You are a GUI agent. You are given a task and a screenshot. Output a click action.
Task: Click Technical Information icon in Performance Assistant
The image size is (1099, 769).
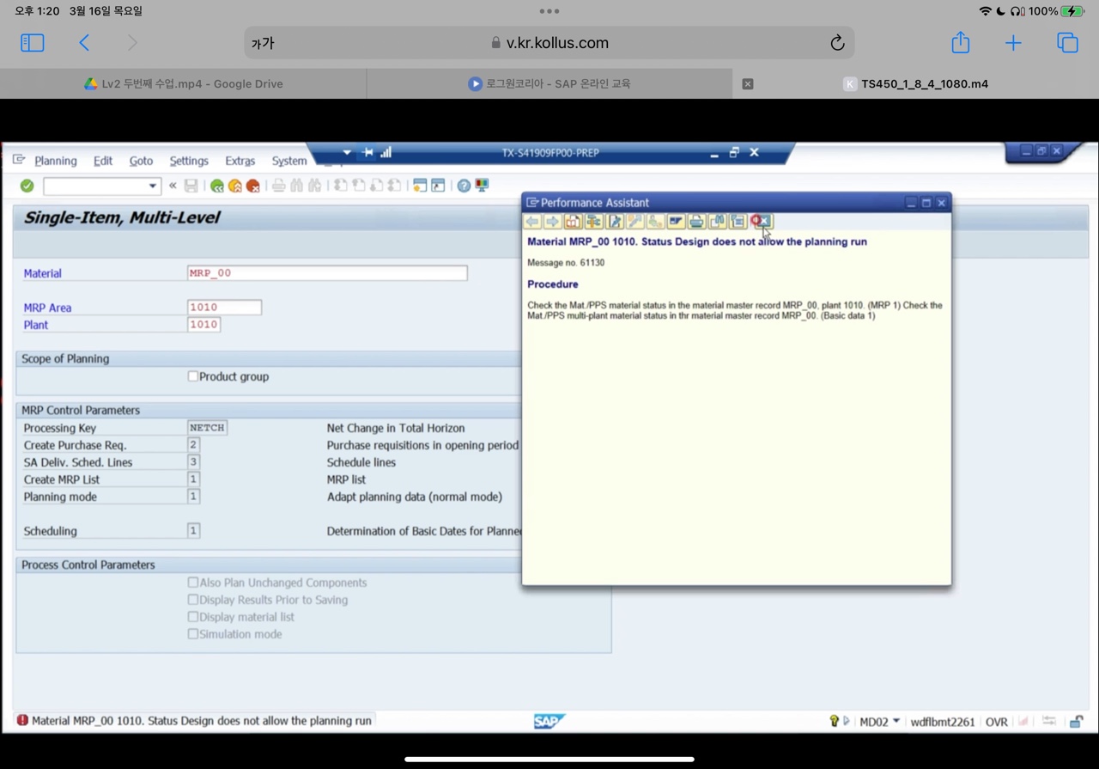coord(593,222)
